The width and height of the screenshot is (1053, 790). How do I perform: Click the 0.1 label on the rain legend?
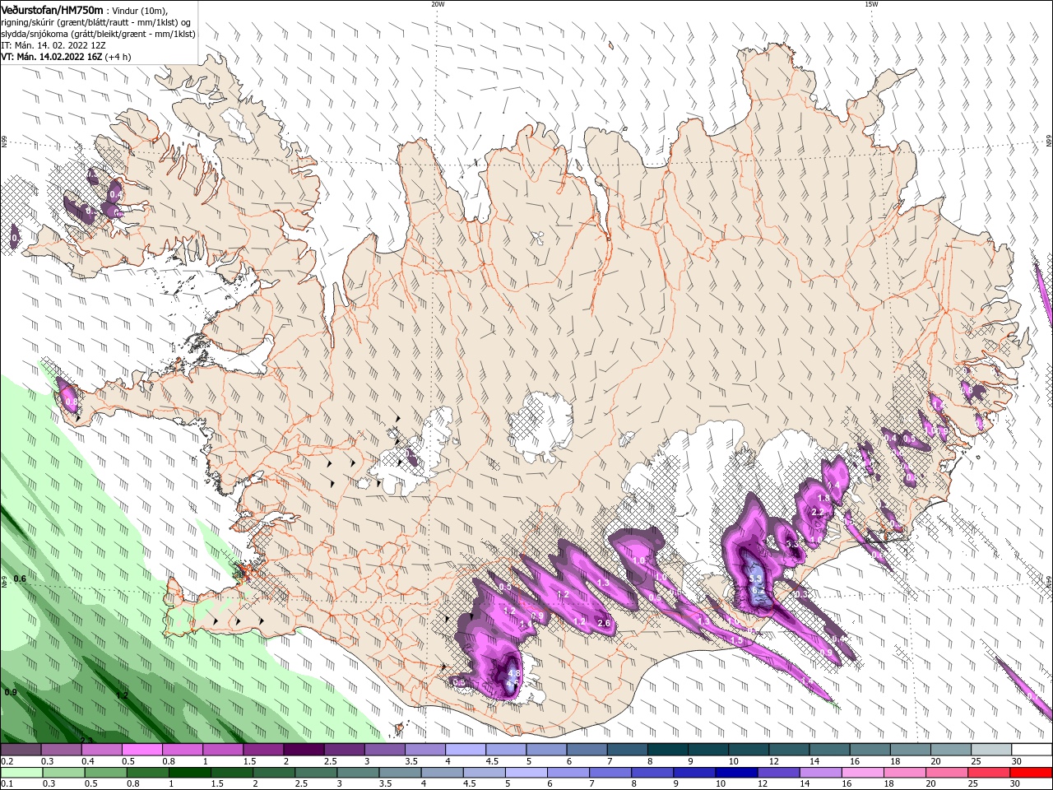pos(7,784)
